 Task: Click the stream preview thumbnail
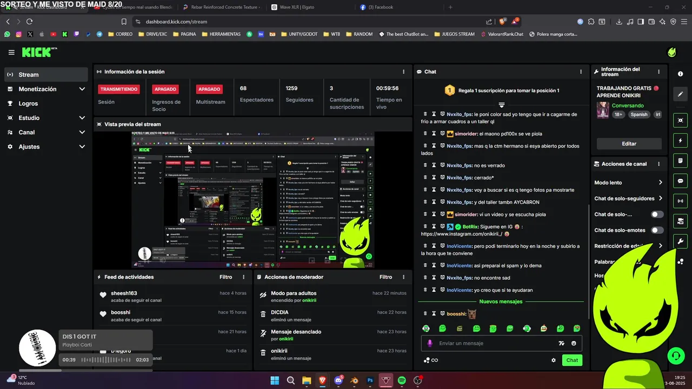(253, 199)
